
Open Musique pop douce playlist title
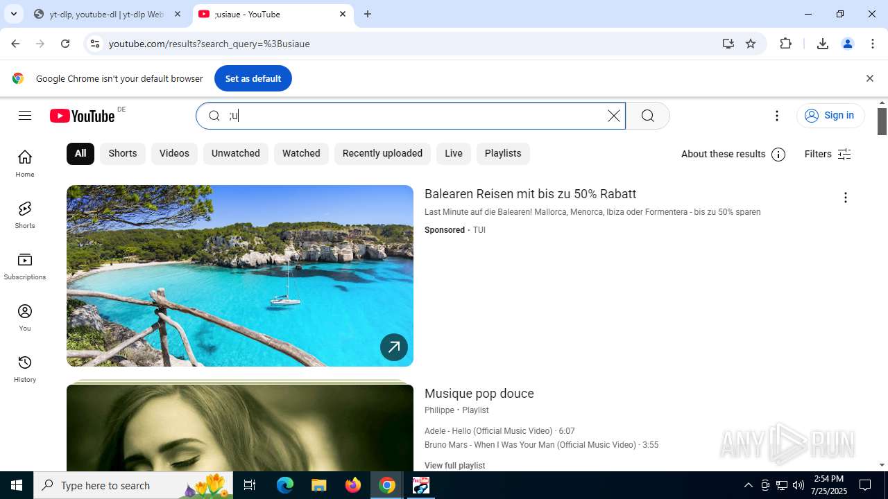click(479, 394)
